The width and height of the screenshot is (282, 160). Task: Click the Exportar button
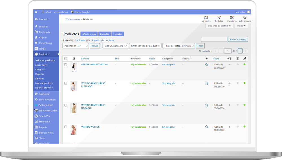click(118, 34)
